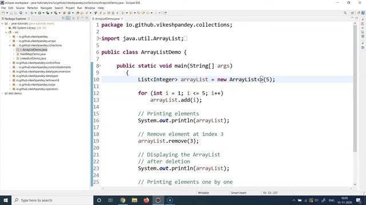Open the New file dropdown arrow
The image size is (366, 205).
(x=7, y=13)
